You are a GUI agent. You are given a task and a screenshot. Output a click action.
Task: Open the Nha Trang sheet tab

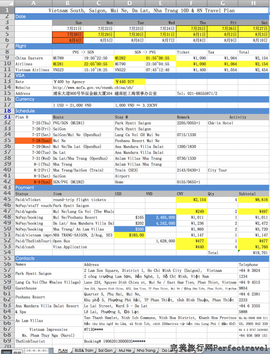146,350
